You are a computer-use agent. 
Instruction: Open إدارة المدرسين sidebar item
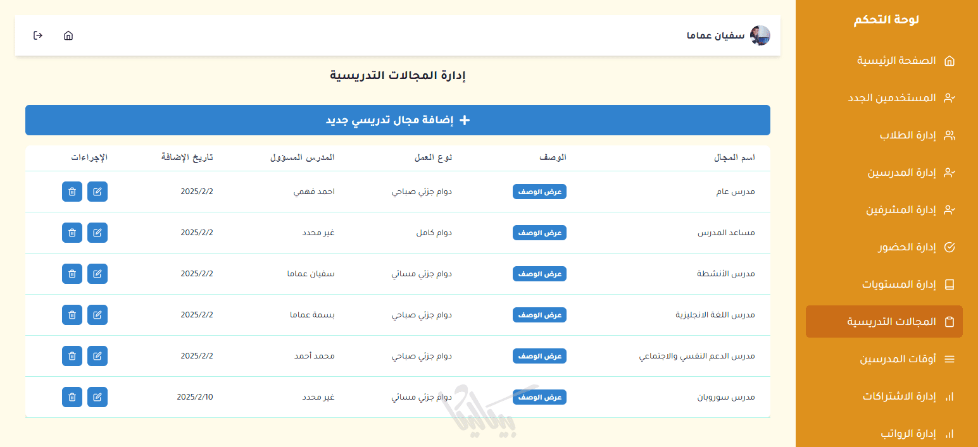click(x=884, y=173)
